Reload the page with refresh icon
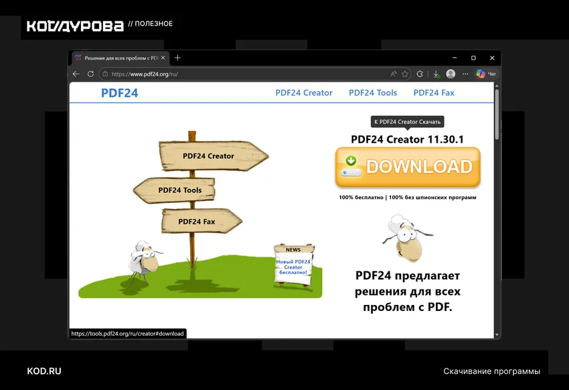This screenshot has height=390, width=569. click(x=91, y=74)
